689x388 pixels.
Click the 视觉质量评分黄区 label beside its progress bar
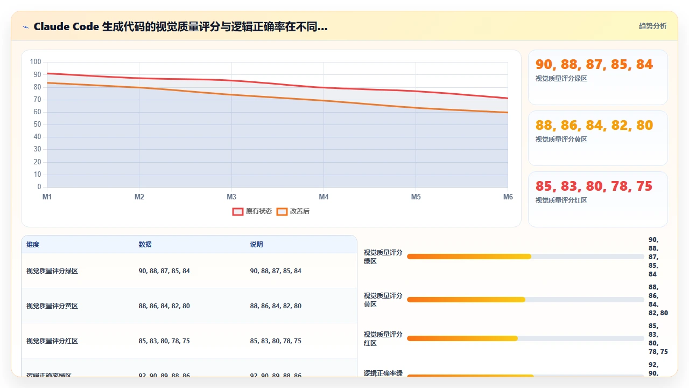coord(383,300)
